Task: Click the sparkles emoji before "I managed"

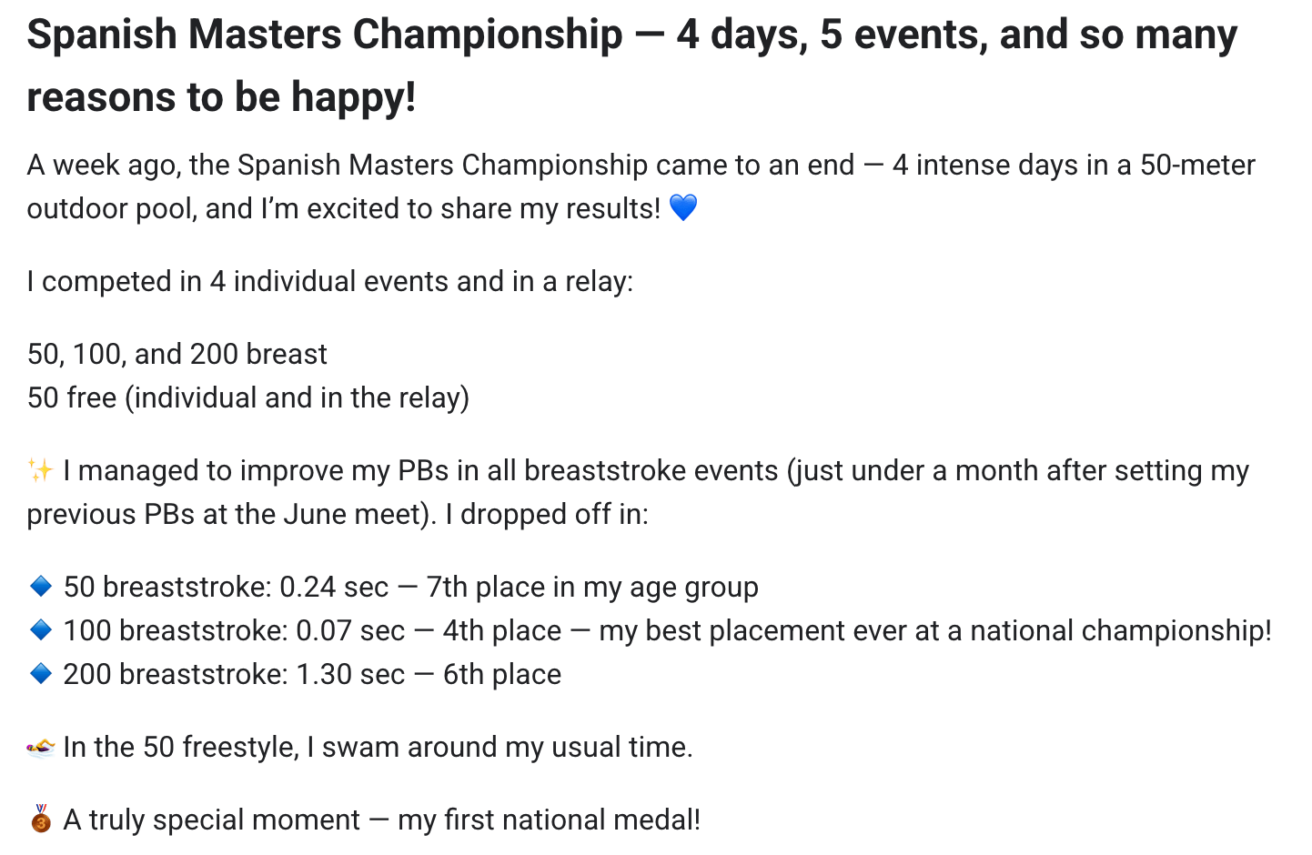Action: (x=40, y=470)
